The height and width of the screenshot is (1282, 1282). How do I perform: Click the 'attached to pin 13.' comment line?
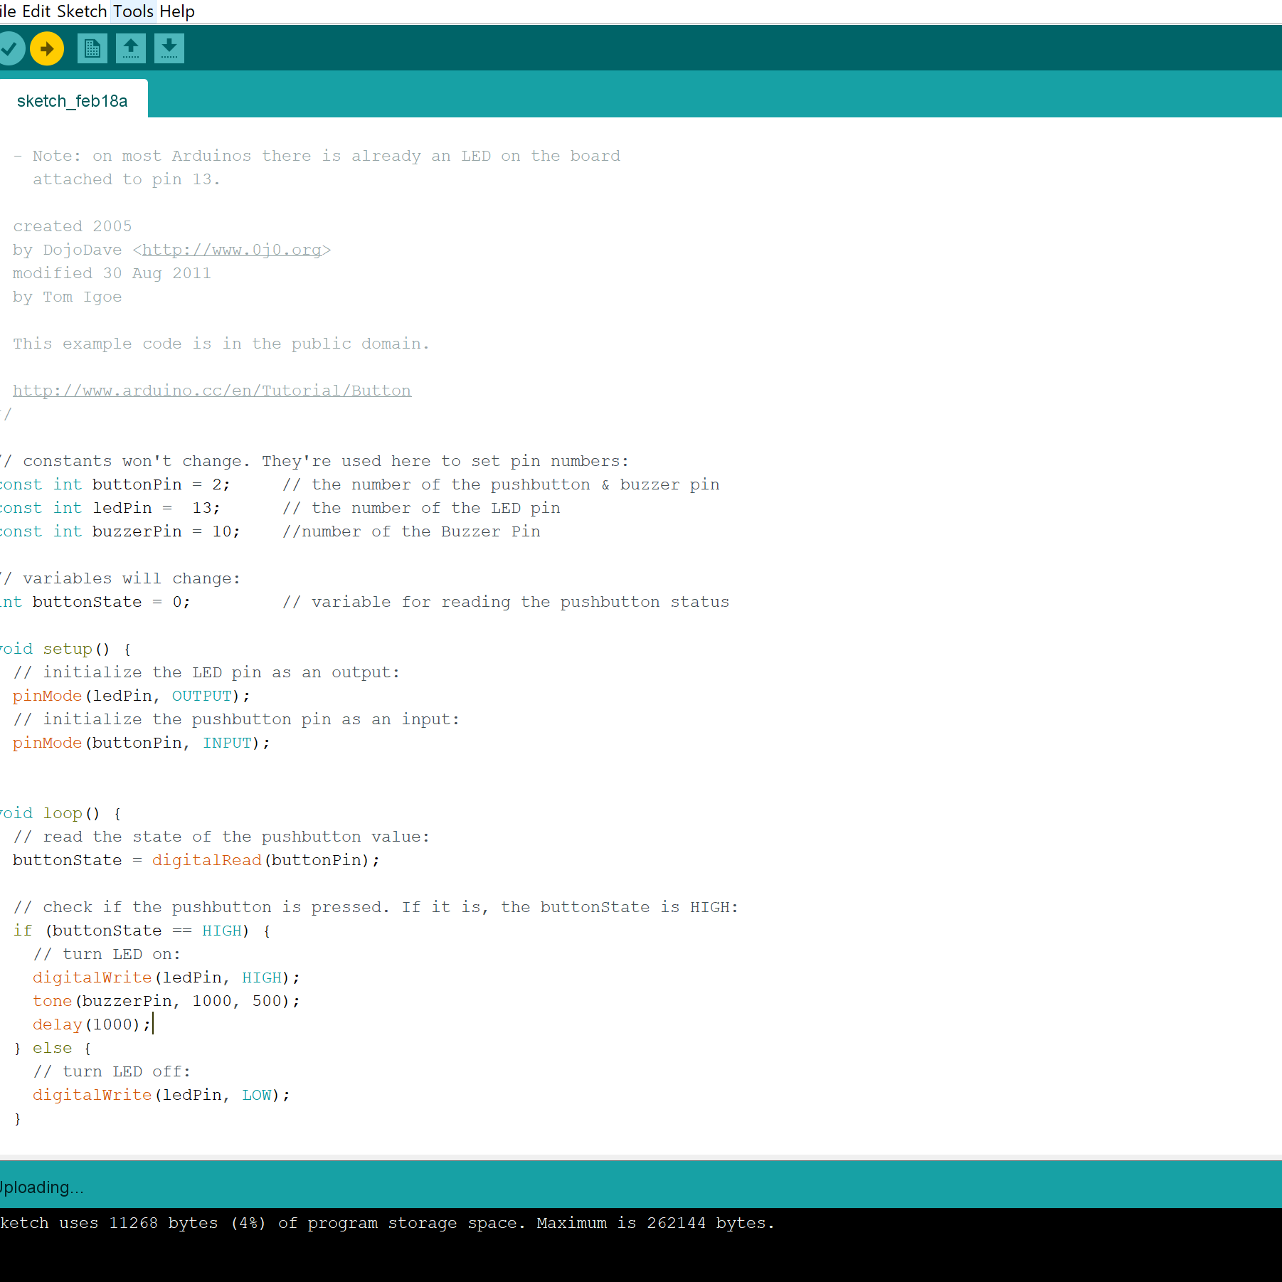127,179
